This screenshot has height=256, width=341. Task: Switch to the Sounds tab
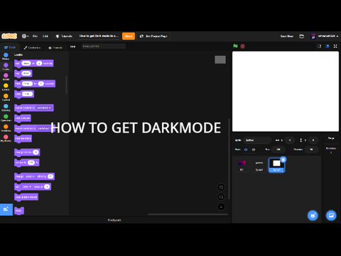55,48
